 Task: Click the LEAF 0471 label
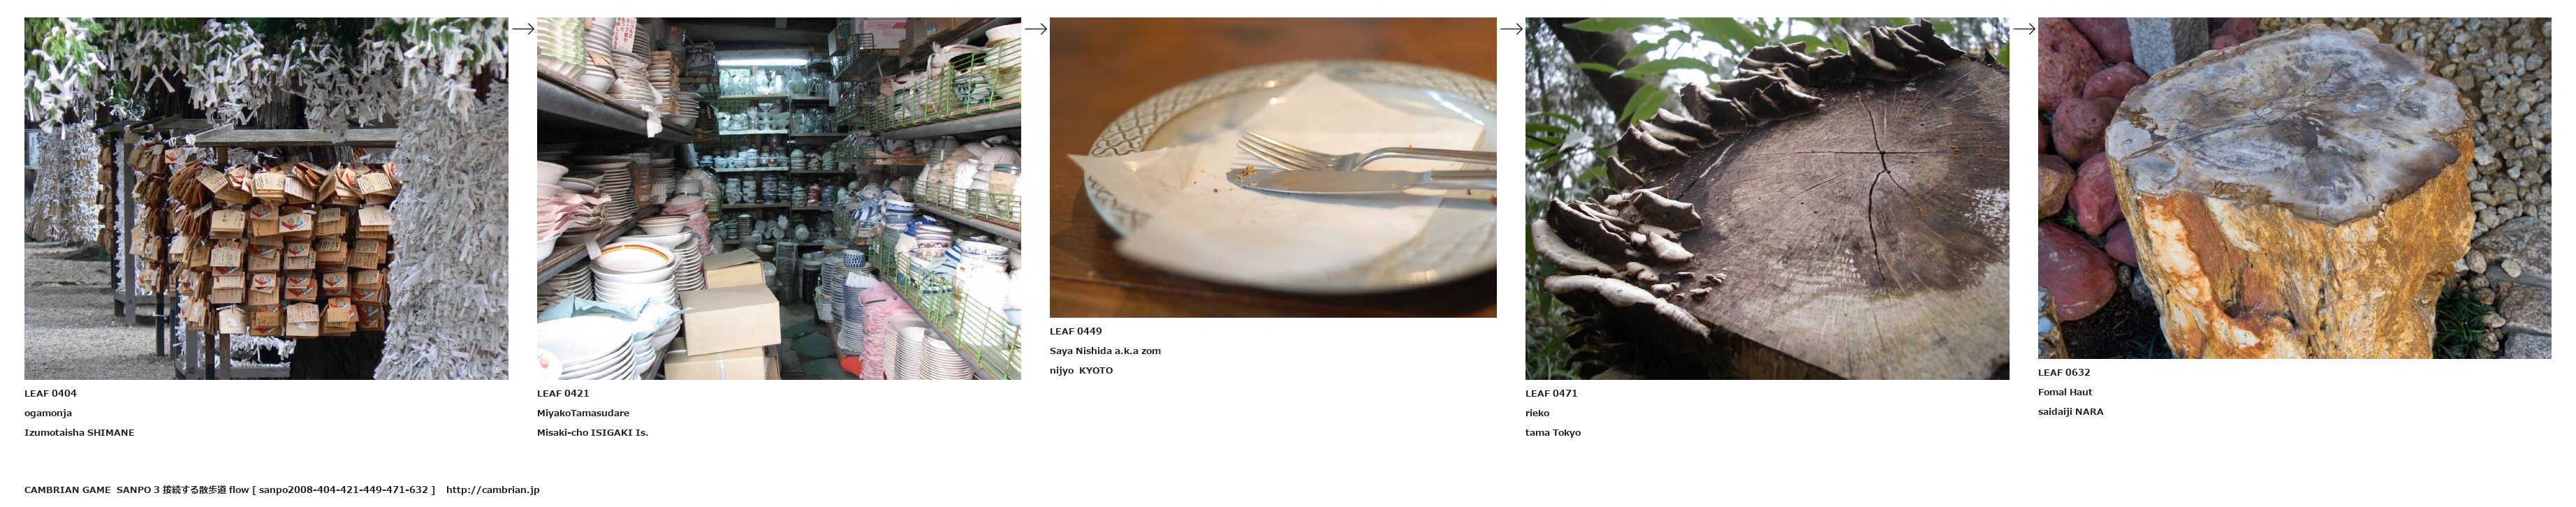pos(1551,393)
